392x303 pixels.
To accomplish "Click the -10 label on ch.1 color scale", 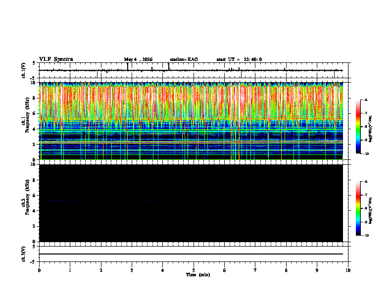I will tap(366, 154).
